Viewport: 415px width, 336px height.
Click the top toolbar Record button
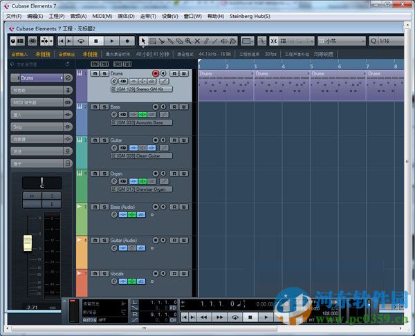(127, 41)
